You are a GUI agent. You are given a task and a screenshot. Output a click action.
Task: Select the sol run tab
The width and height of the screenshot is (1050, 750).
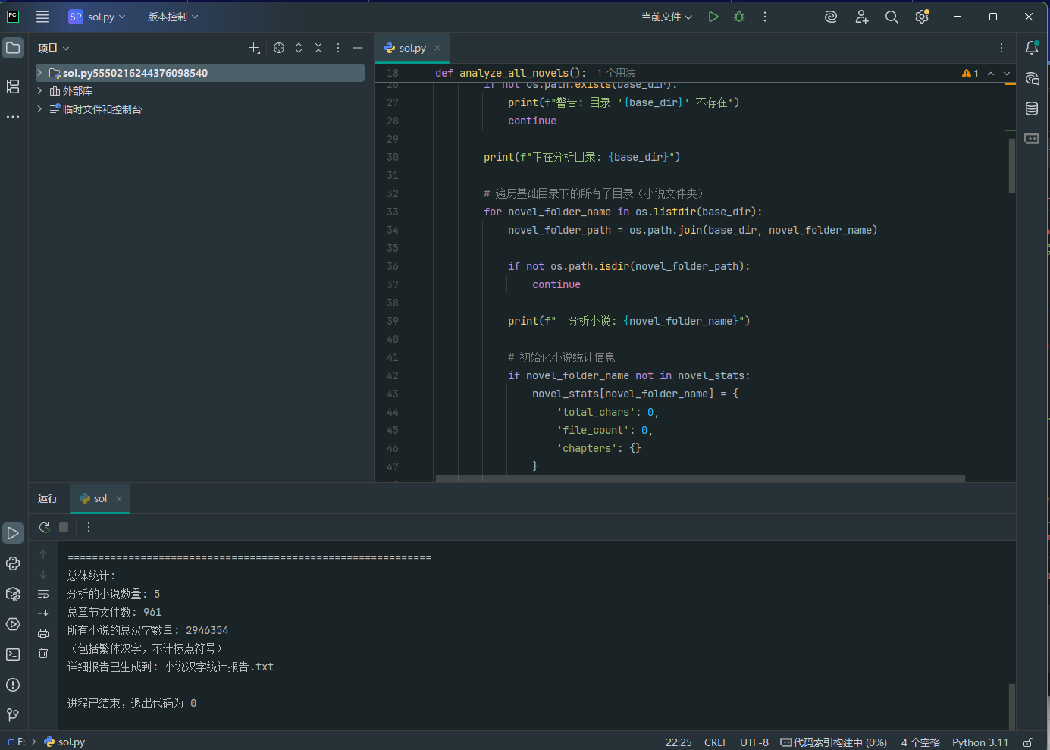pos(100,498)
